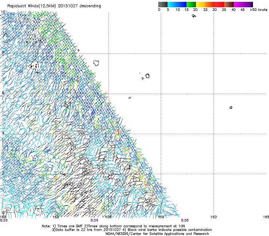Click the longitude axis label '150'
The height and width of the screenshot is (236, 269).
pyautogui.click(x=3, y=217)
